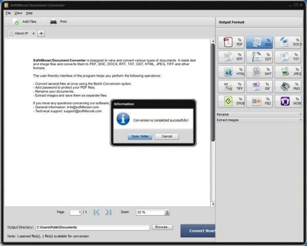The height and width of the screenshot is (246, 307).
Task: Click the Output Directory path field
Action: pyautogui.click(x=92, y=227)
